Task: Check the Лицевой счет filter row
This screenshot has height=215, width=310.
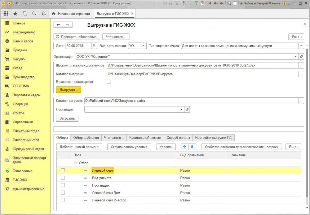Action: 63,170
